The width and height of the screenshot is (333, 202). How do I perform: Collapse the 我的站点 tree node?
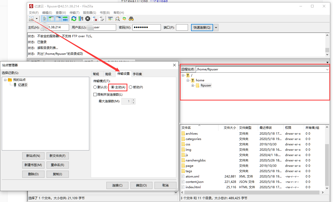tap(5, 80)
